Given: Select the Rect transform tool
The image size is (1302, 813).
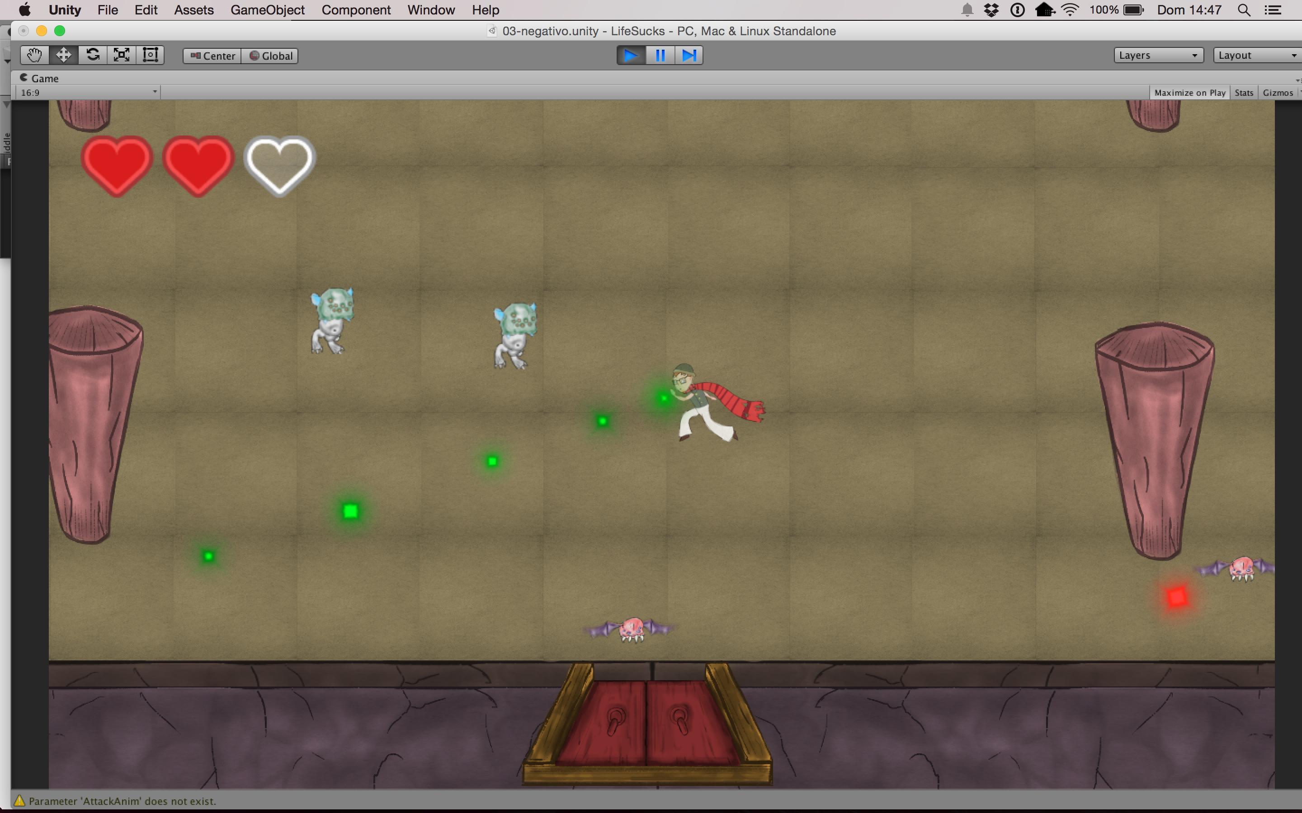Looking at the screenshot, I should [150, 56].
